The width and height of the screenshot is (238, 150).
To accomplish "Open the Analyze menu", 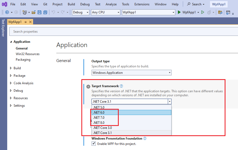I will pos(111,4).
